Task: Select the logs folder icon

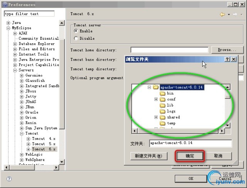Action: click(x=162, y=111)
